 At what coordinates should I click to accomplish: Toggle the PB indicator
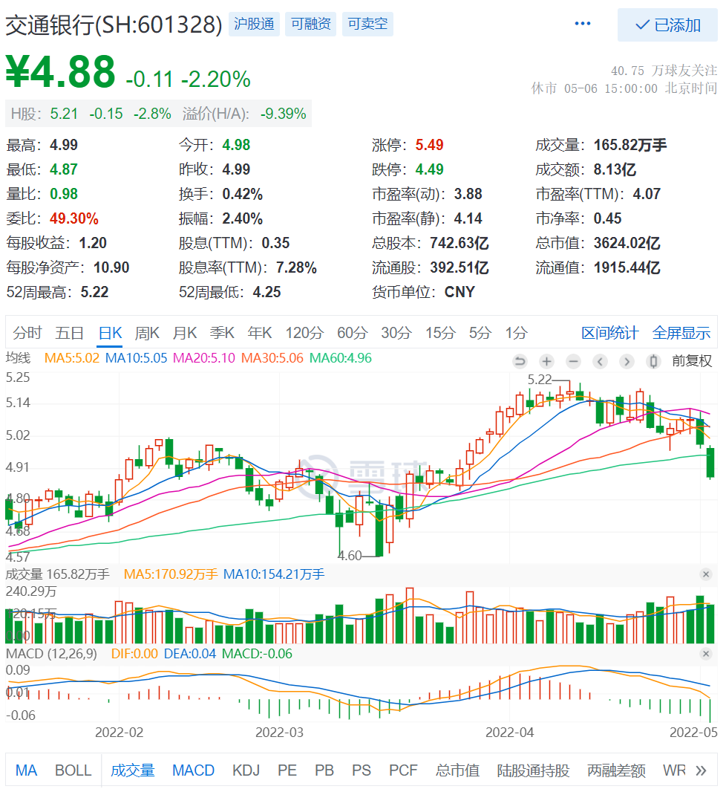(x=324, y=770)
